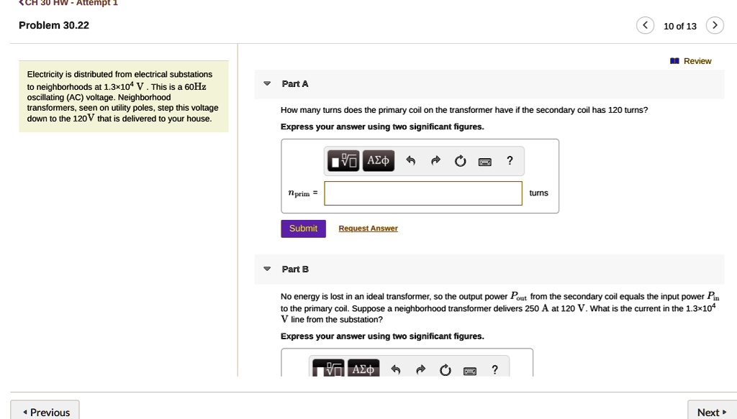Screen dimensions: 737x419
Task: Return to CH 30 HW - Attempt 1
Action: point(68,3)
